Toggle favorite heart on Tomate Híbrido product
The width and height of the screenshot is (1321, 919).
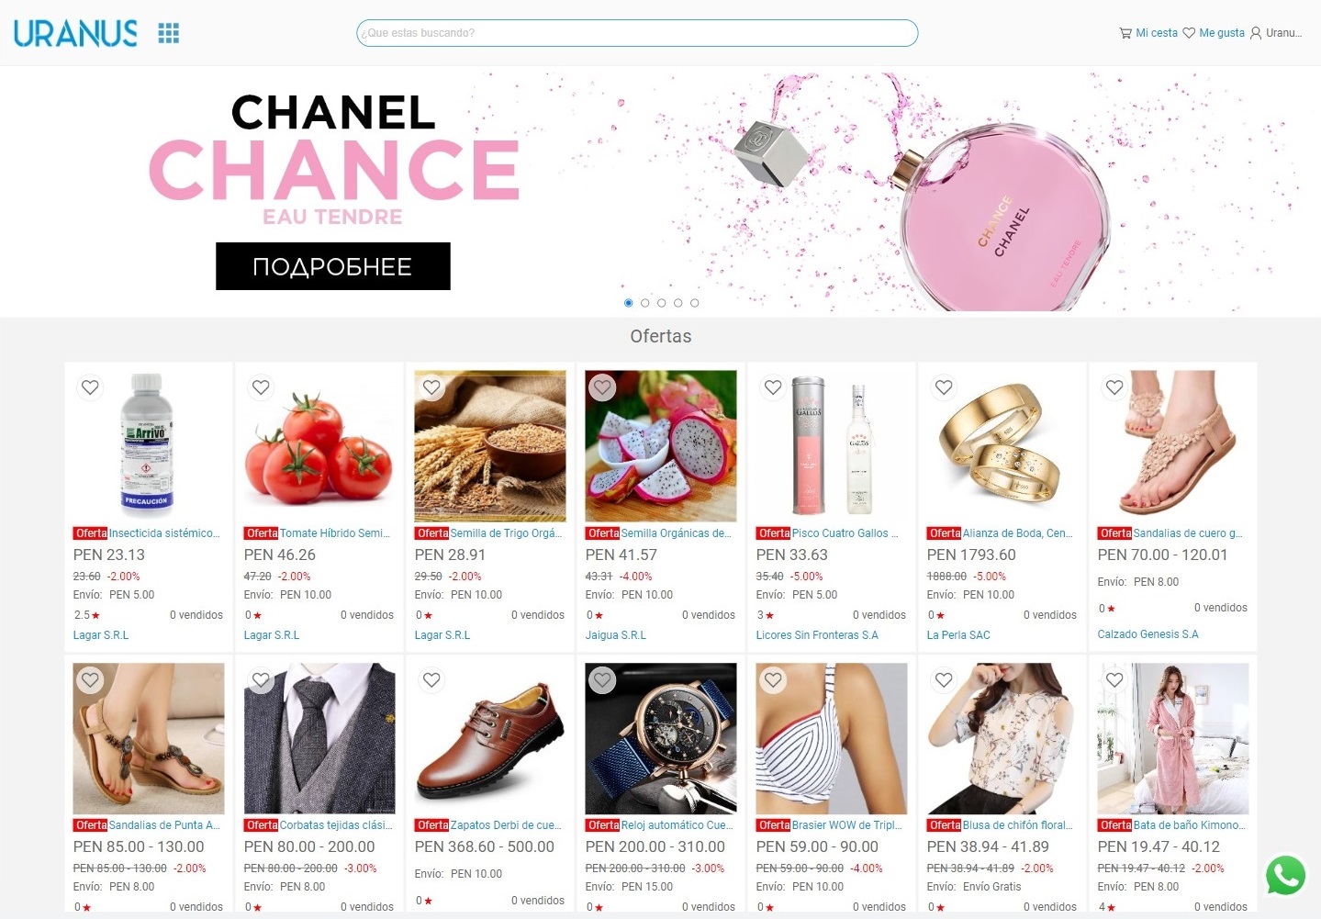(x=261, y=387)
